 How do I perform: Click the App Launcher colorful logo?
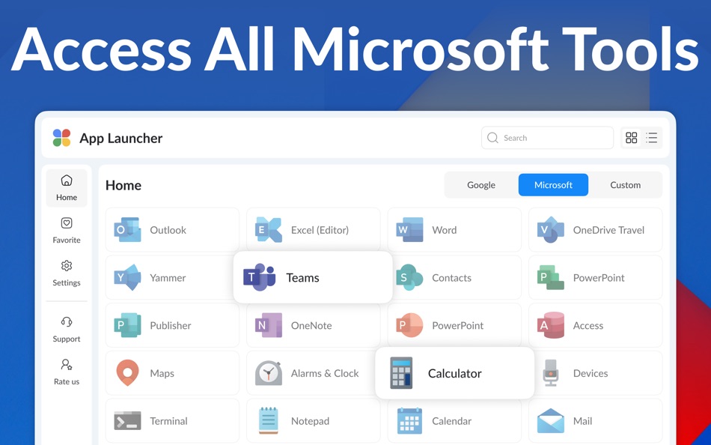click(61, 138)
